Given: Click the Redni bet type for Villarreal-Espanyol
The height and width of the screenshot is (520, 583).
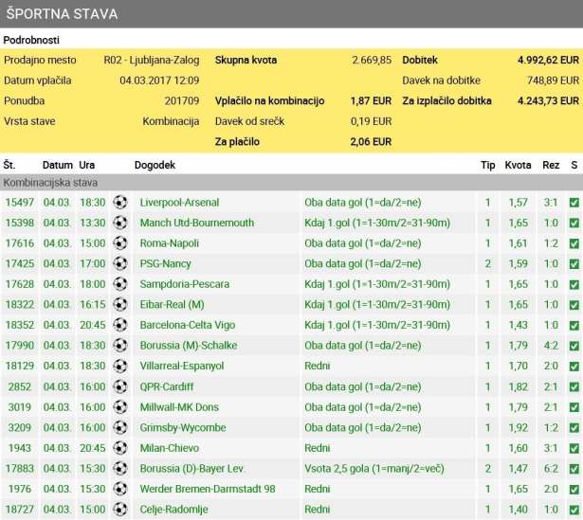Looking at the screenshot, I should (x=318, y=366).
